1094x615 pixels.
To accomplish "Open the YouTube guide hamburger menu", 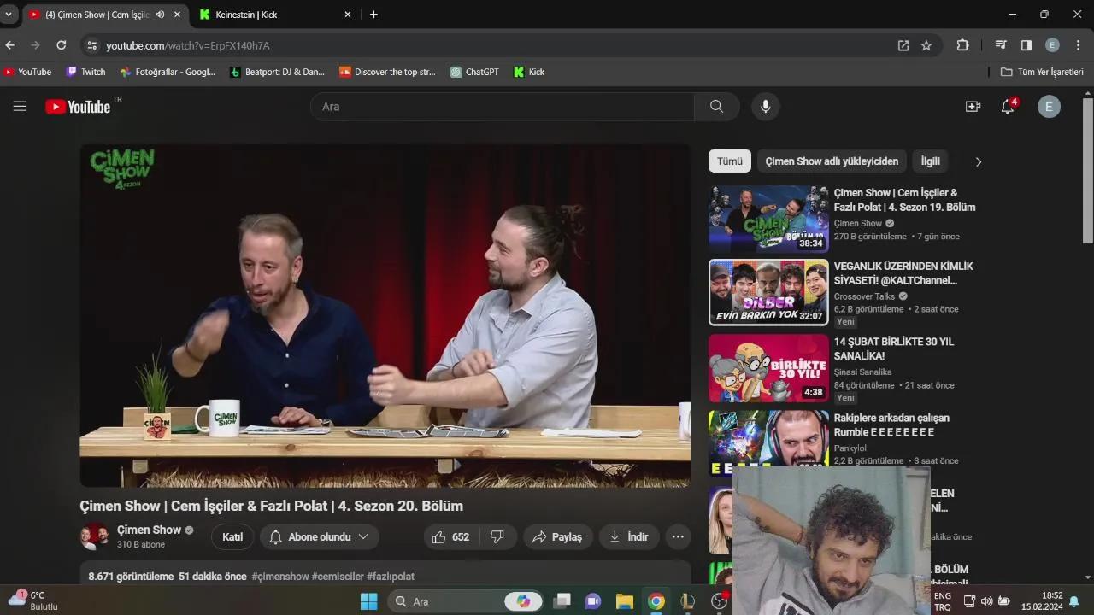I will (20, 106).
